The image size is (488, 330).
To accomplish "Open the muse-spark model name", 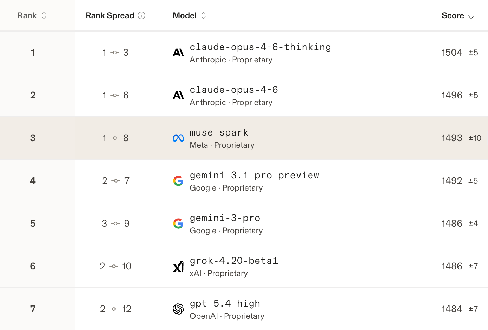I will pos(219,132).
